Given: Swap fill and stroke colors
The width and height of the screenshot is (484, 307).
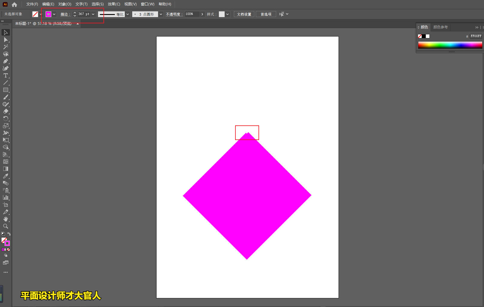Looking at the screenshot, I should (9, 234).
